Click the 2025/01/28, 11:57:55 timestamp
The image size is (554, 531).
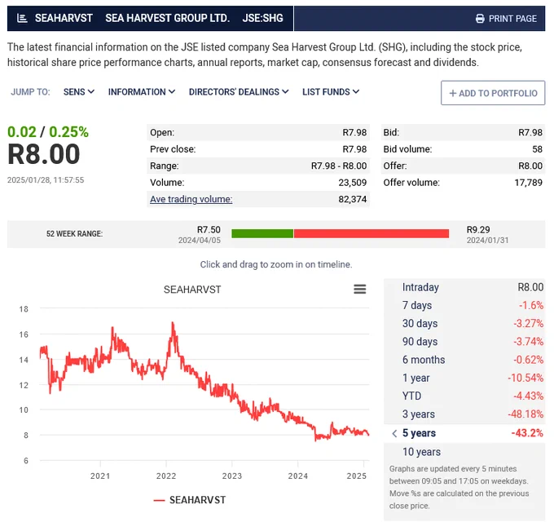[x=46, y=180]
